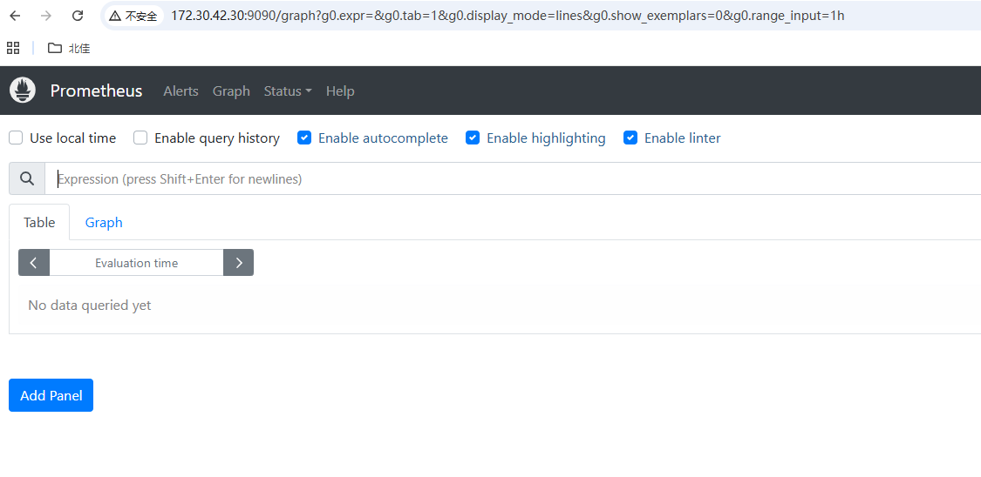Click the magnifying glass search icon
The height and width of the screenshot is (477, 981).
point(27,178)
